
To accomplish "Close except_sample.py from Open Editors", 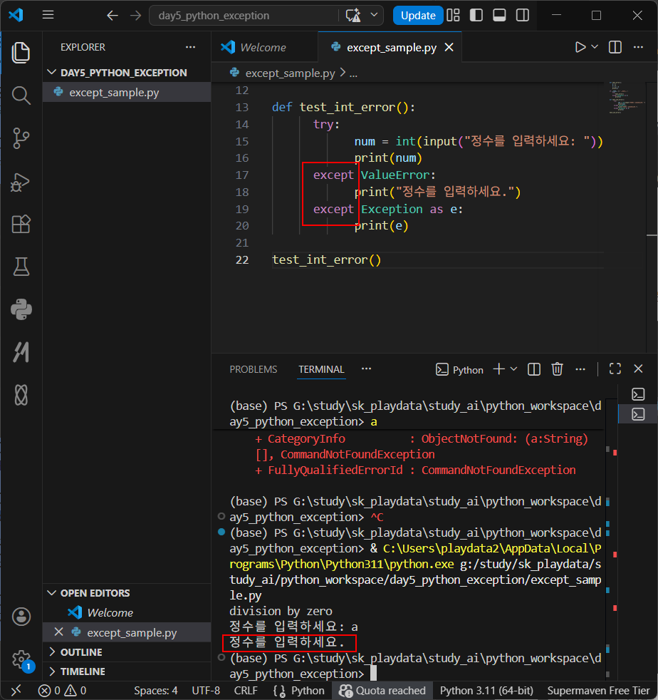I will pyautogui.click(x=58, y=632).
